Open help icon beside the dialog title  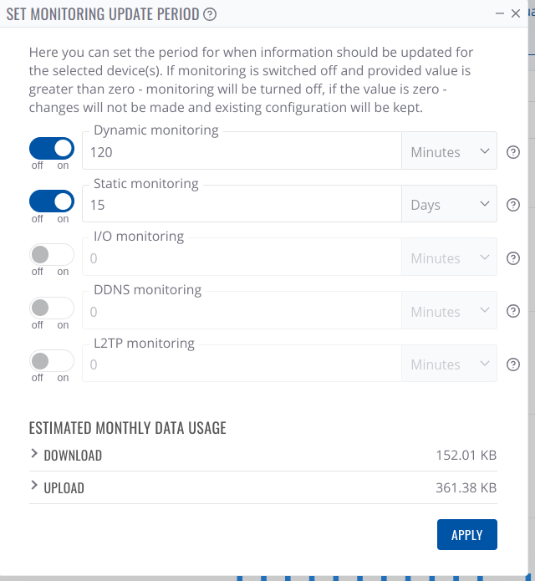(210, 14)
